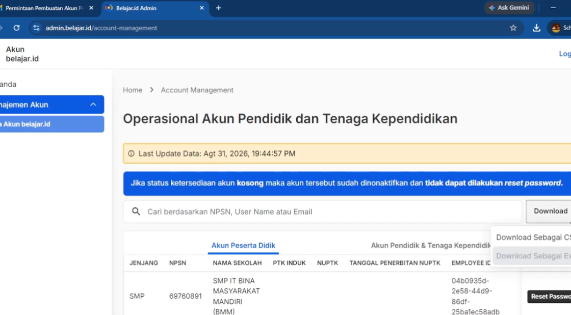Click the NAMA SEKOLAH column header
The width and height of the screenshot is (571, 315).
point(237,263)
